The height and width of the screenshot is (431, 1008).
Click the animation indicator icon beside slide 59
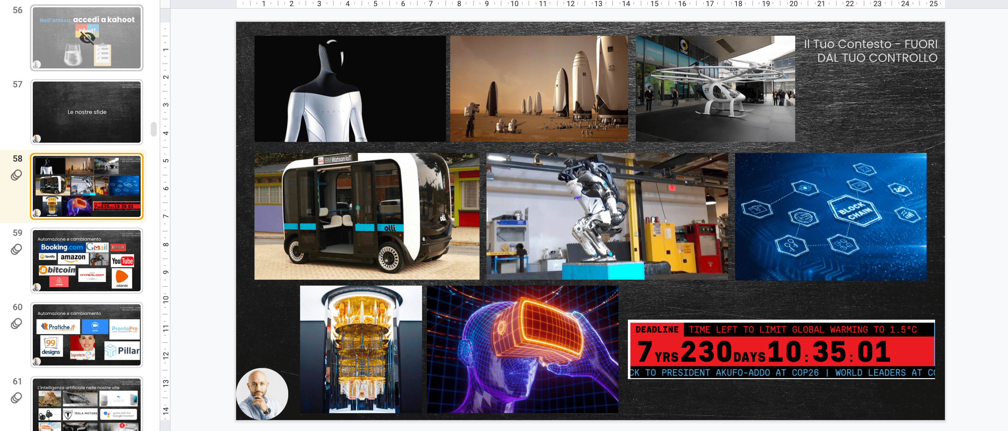(x=16, y=249)
